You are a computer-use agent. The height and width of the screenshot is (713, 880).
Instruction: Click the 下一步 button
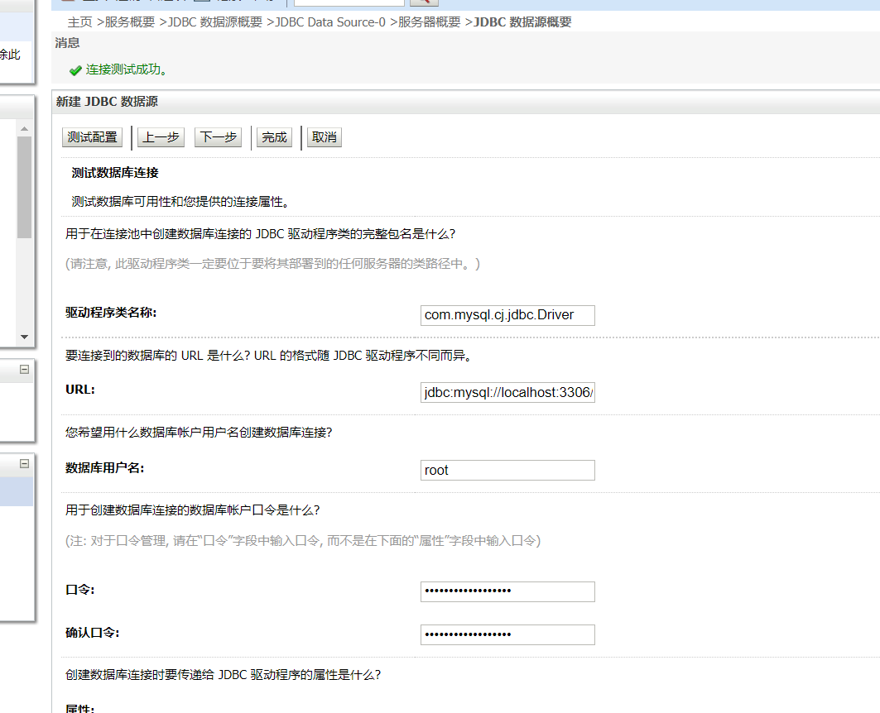pyautogui.click(x=217, y=137)
